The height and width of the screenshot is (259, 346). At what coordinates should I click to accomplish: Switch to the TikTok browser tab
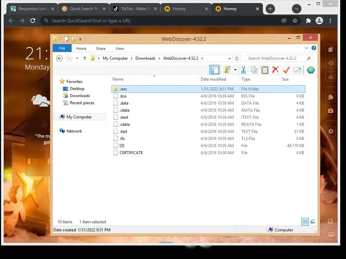point(135,9)
